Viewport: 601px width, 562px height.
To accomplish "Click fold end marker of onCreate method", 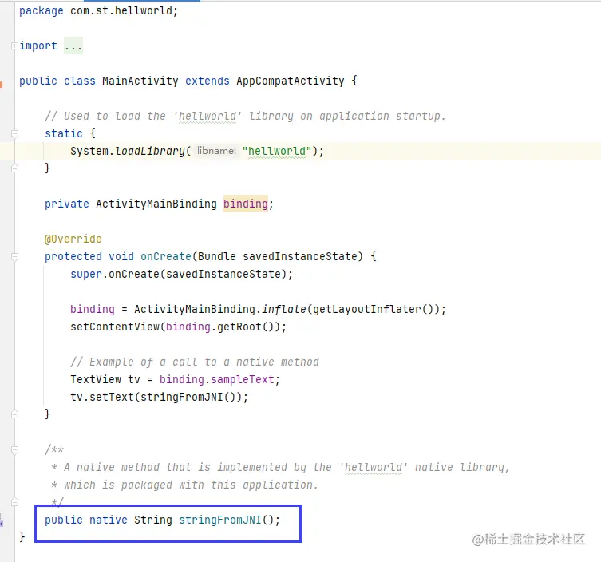I will click(14, 414).
